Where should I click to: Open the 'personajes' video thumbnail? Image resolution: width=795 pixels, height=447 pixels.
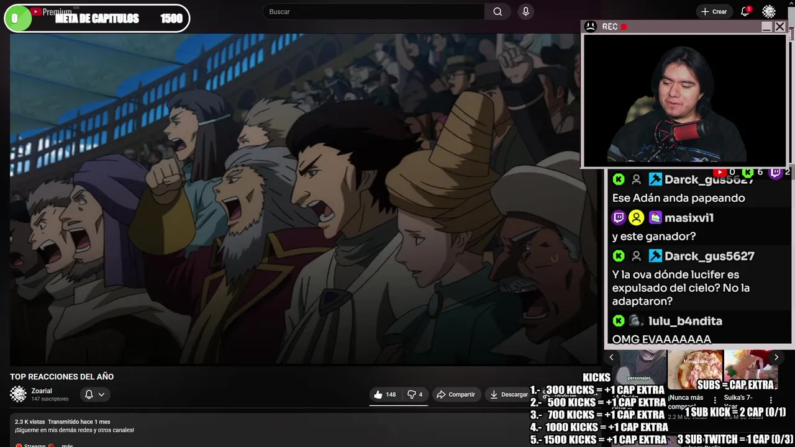pos(638,366)
